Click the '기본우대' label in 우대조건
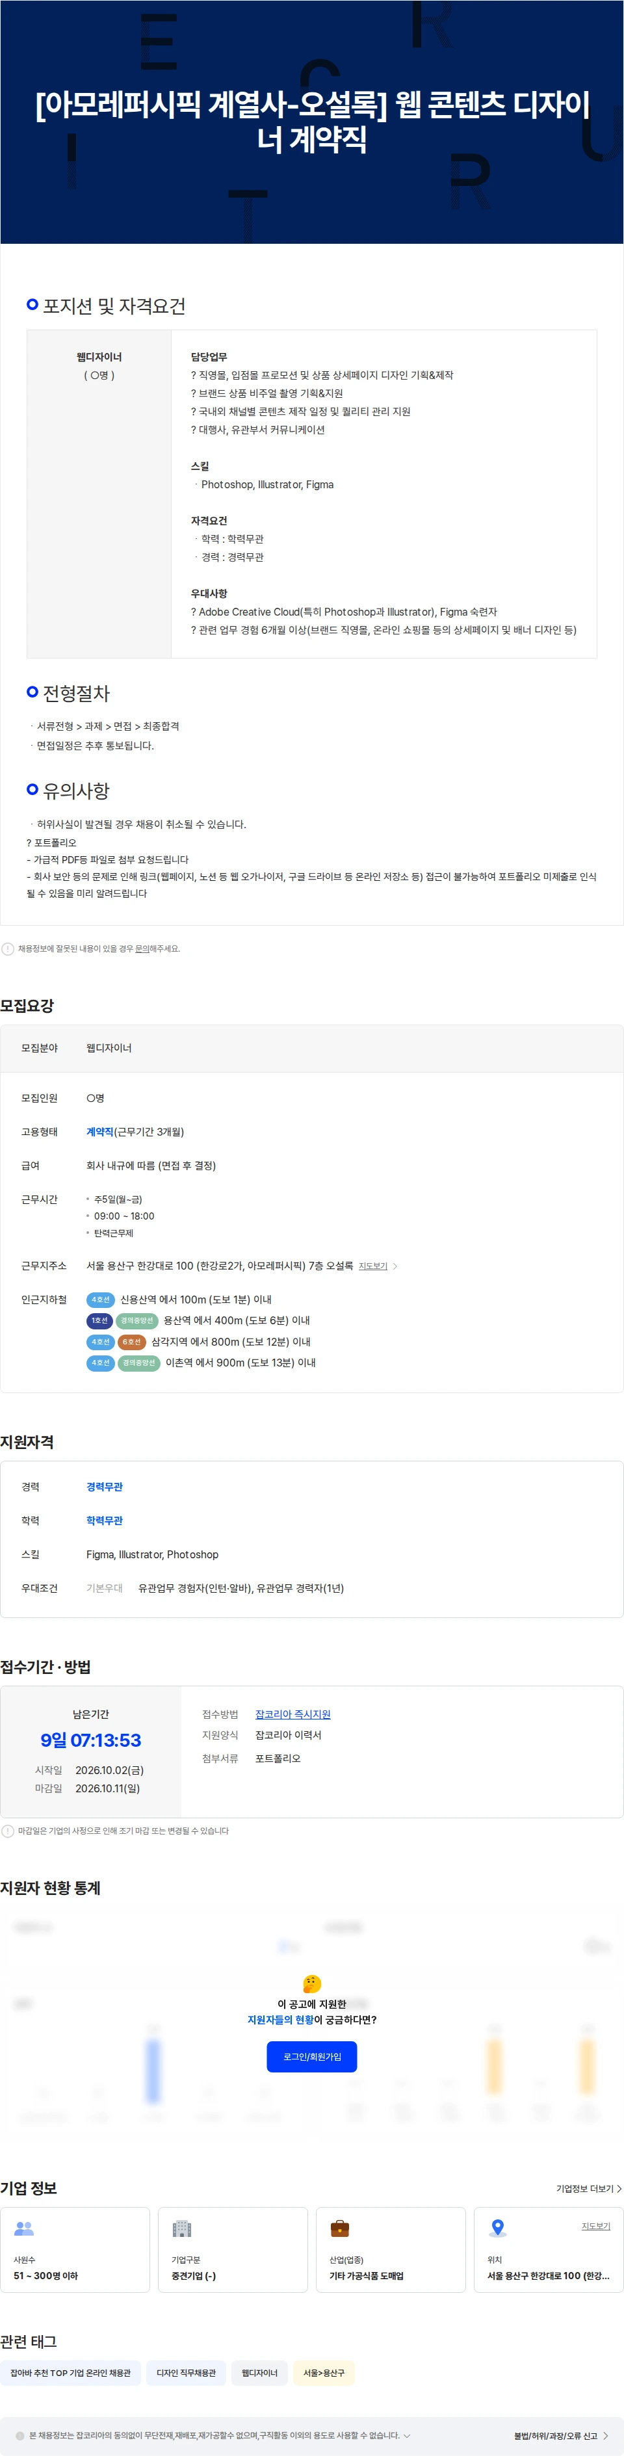The width and height of the screenshot is (624, 2456). 105,1588
